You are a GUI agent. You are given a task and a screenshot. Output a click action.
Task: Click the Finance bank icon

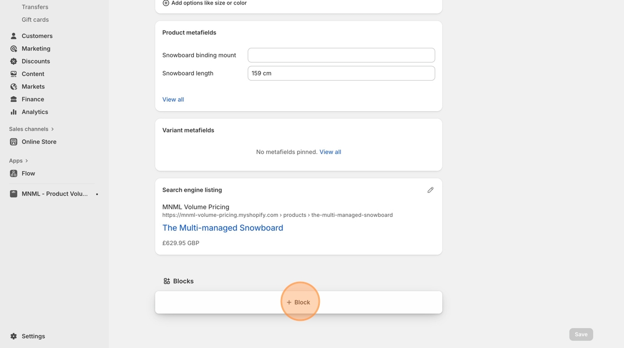click(13, 100)
